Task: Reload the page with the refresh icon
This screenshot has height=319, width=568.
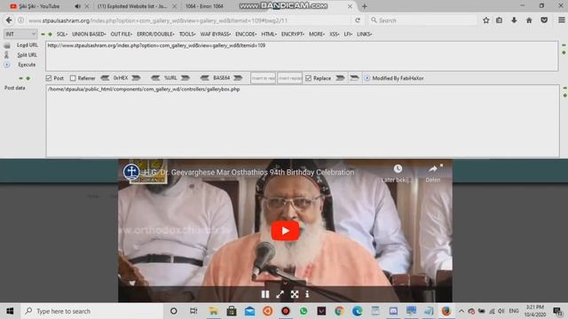Action: (x=358, y=20)
